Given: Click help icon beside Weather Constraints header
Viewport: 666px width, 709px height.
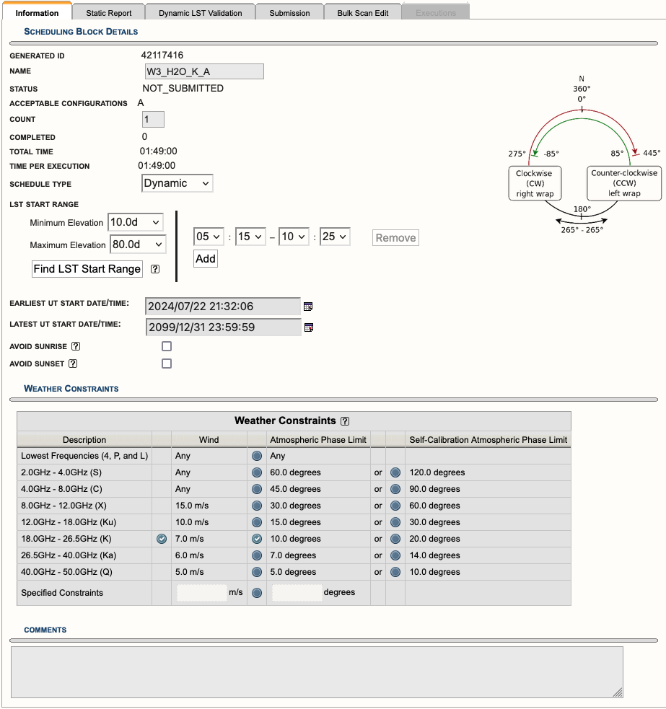Looking at the screenshot, I should (x=345, y=421).
